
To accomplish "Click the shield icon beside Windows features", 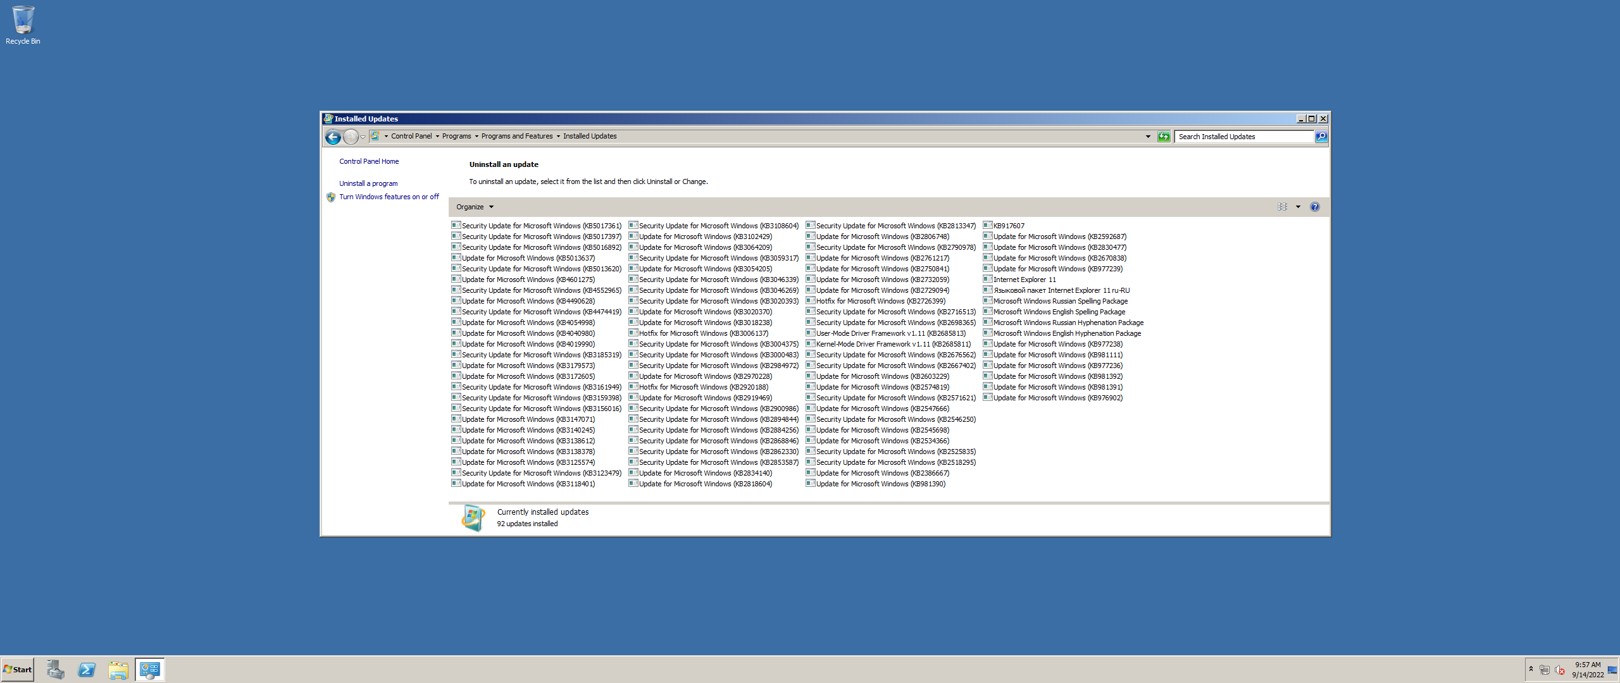I will [330, 197].
